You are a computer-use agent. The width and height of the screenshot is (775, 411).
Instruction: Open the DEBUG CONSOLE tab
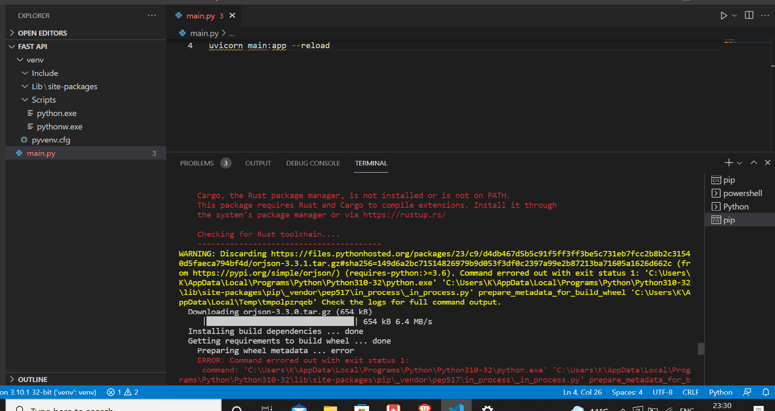313,163
